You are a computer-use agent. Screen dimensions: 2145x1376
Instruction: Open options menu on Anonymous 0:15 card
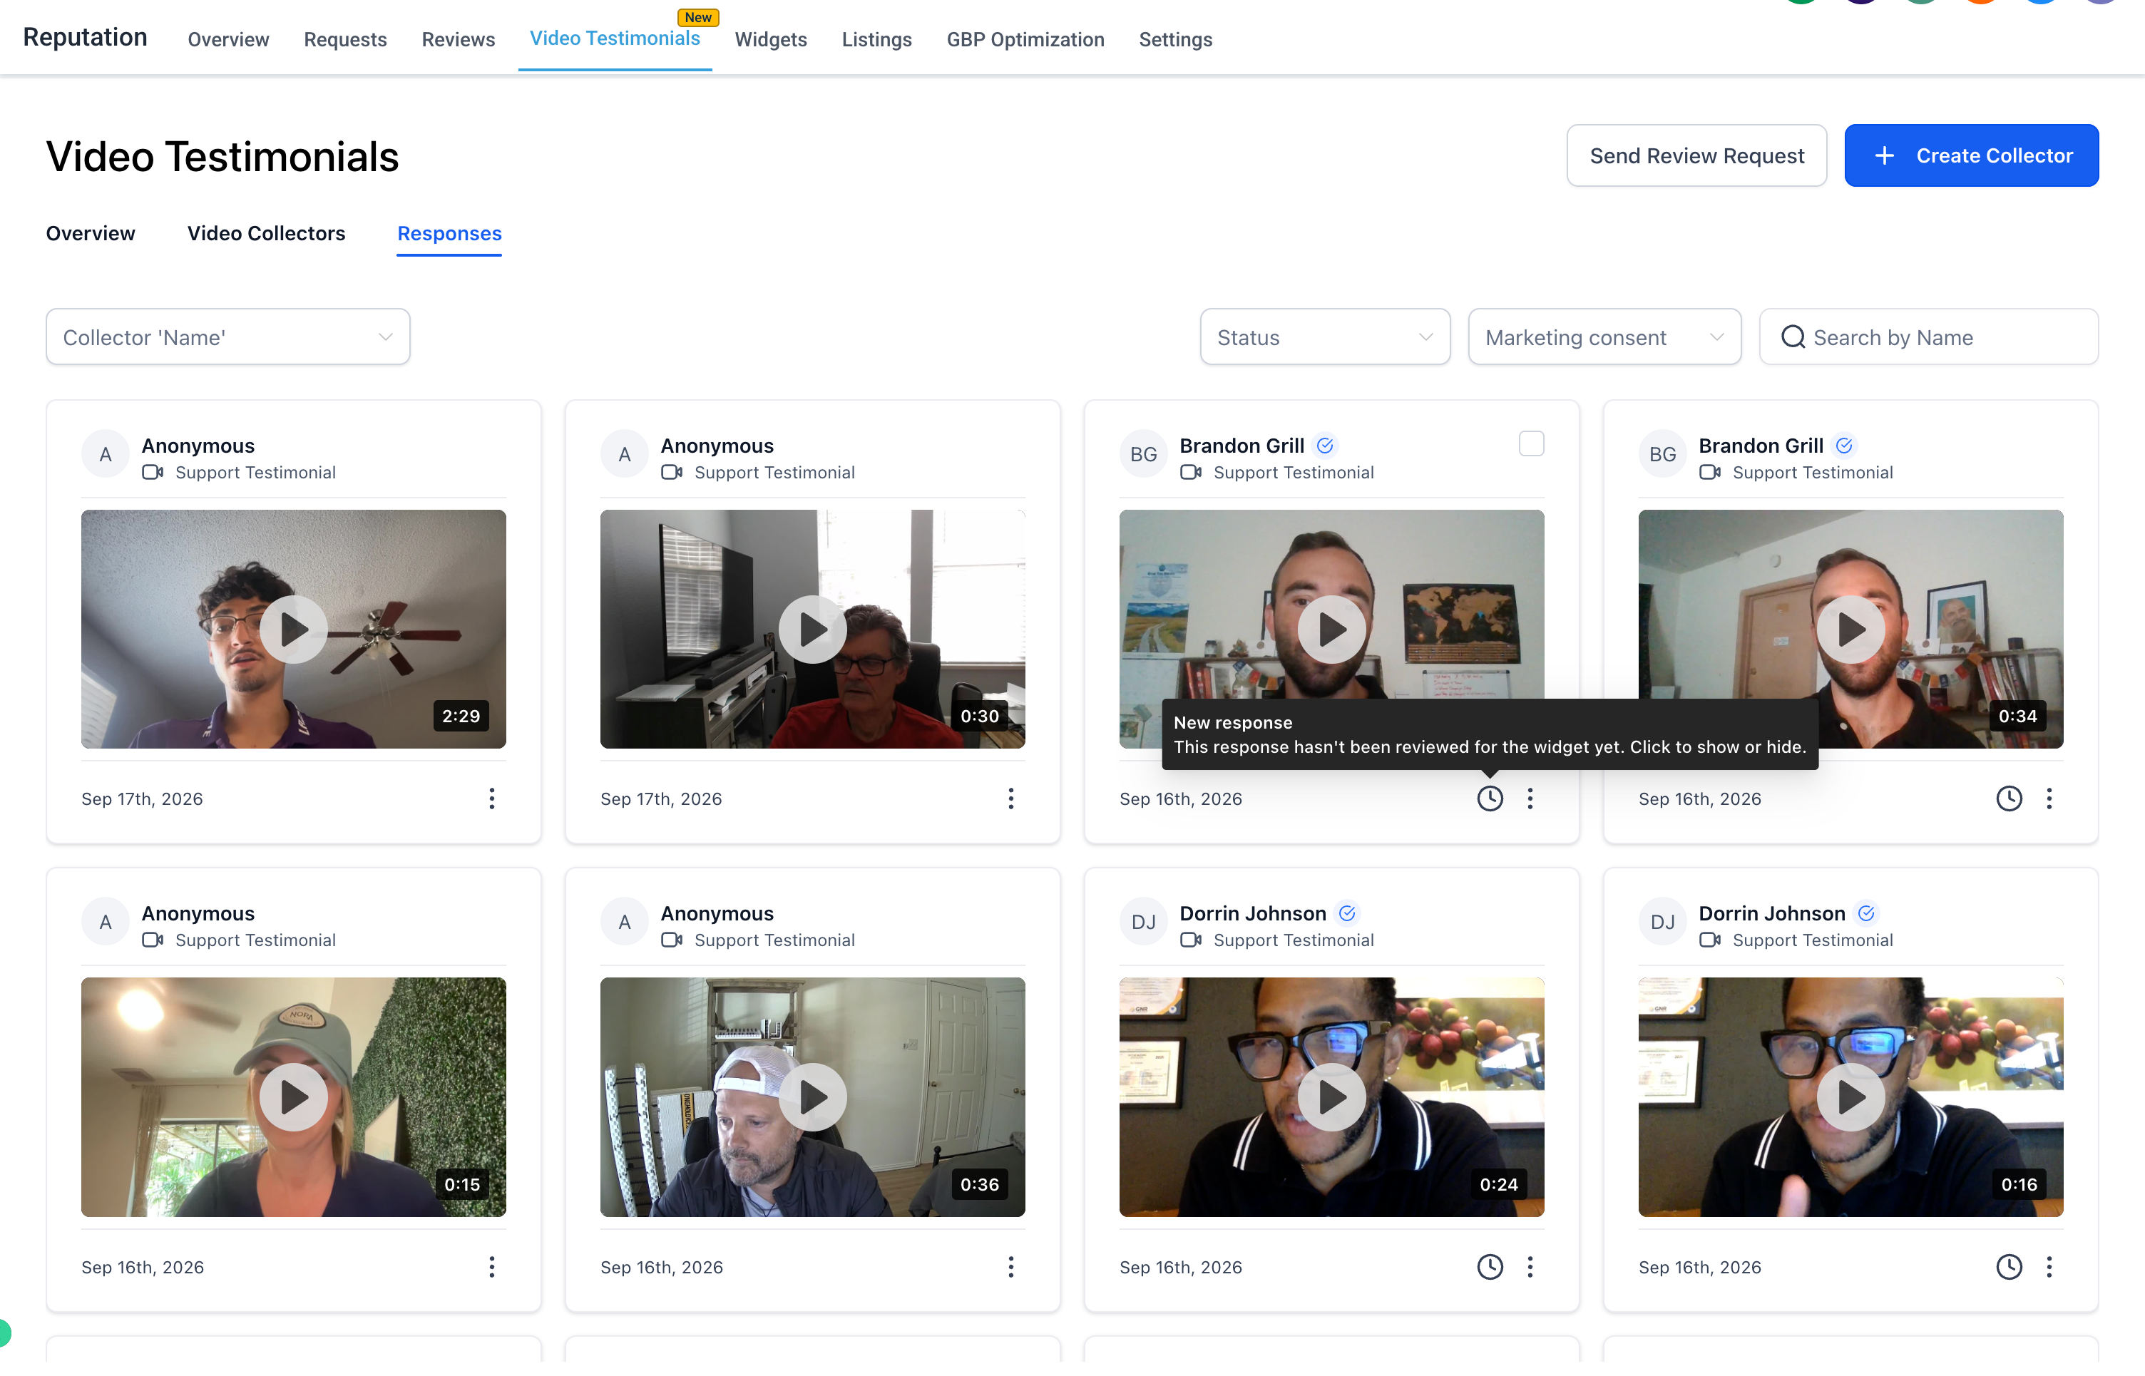click(491, 1266)
